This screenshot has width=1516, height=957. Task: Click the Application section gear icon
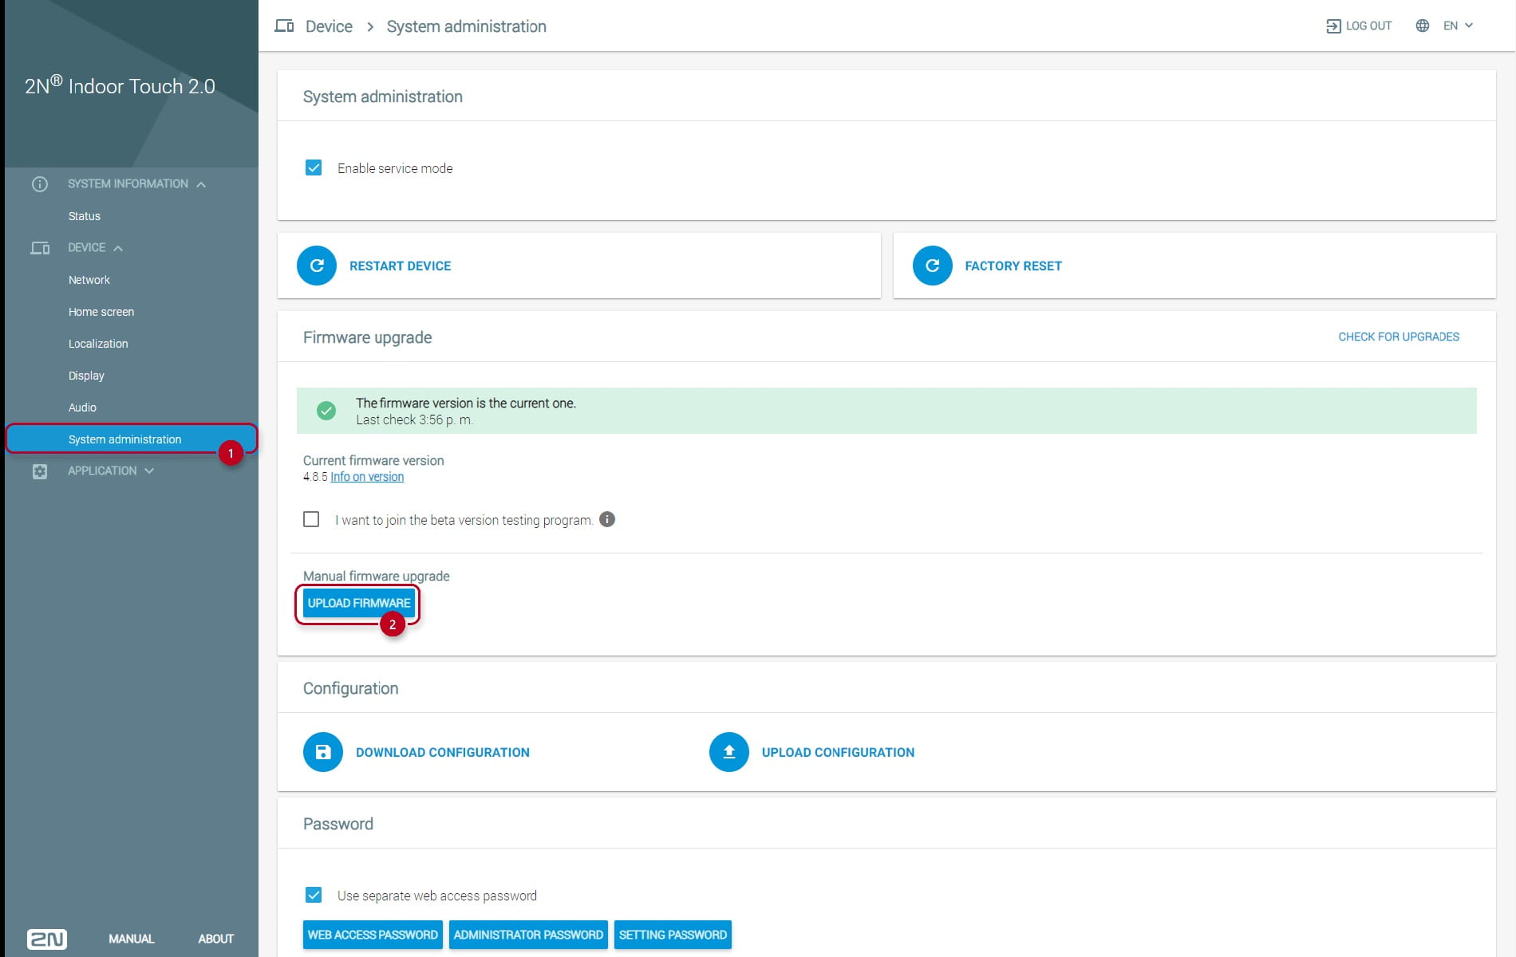pyautogui.click(x=40, y=471)
